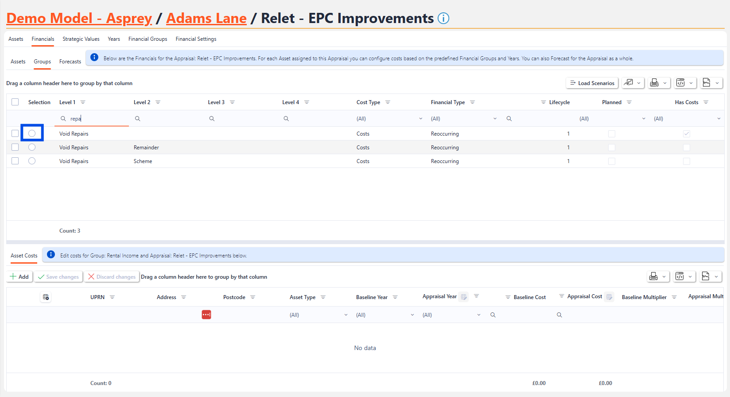Click the print icon in the Groups toolbar
The width and height of the screenshot is (730, 397).
pos(654,83)
